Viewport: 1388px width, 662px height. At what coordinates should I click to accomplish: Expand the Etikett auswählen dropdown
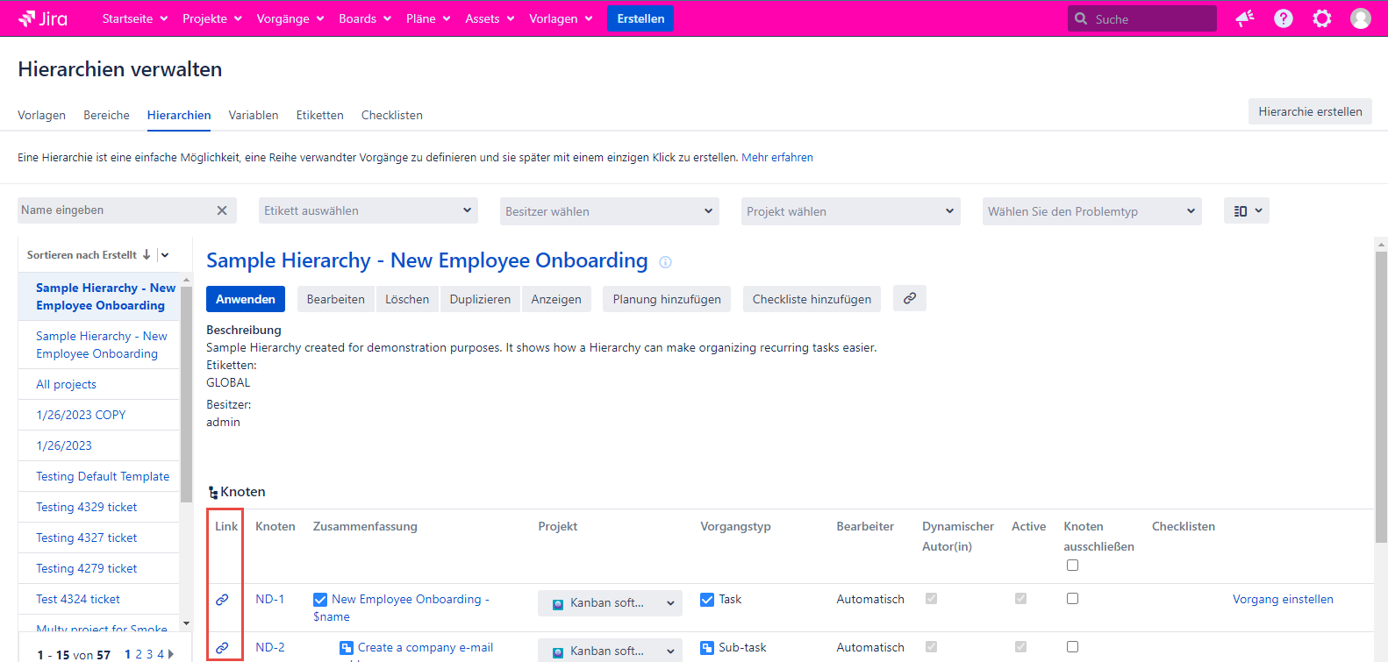(368, 211)
